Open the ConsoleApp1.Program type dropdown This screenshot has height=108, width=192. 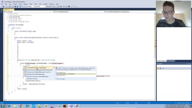(79, 12)
